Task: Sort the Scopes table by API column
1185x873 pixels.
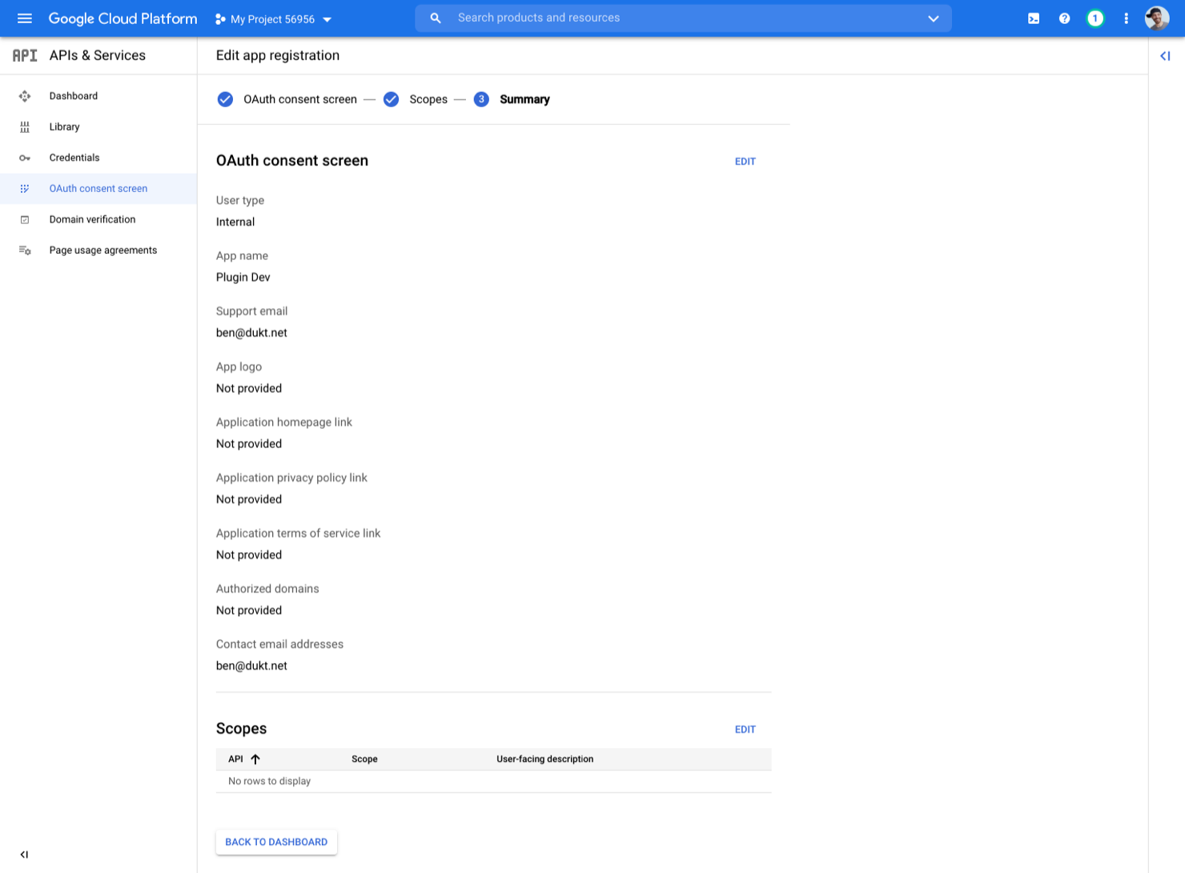Action: point(242,759)
